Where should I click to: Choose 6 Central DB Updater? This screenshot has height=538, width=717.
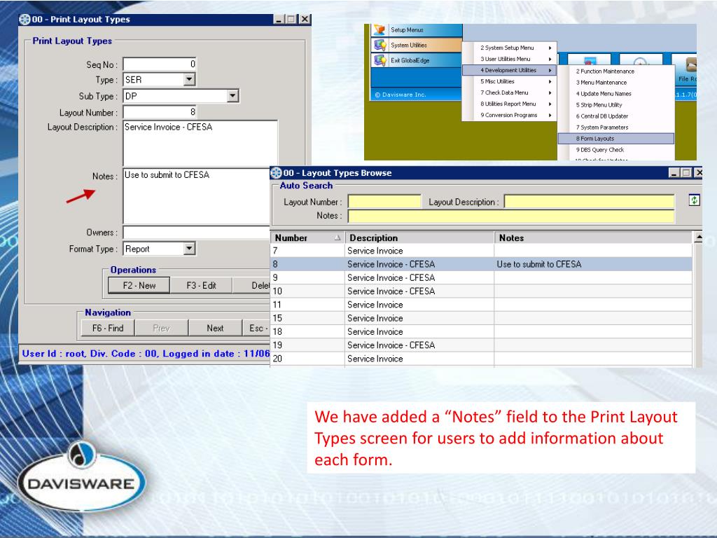point(616,116)
